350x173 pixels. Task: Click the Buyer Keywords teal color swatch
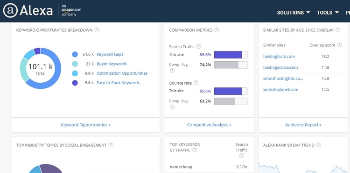coord(75,64)
